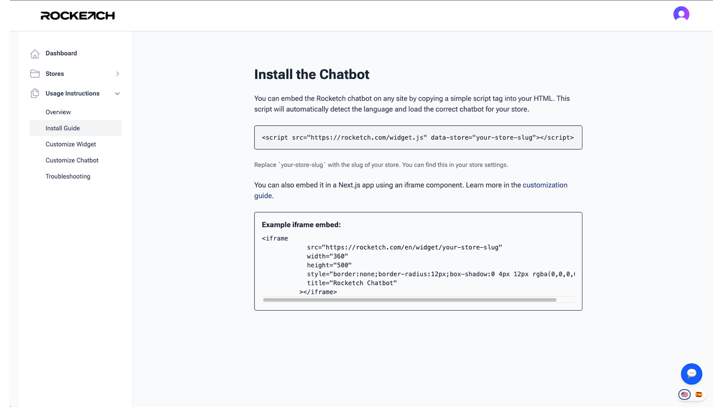Click the 'Replace your-store-slug' hint text
The image size is (723, 407).
381,165
